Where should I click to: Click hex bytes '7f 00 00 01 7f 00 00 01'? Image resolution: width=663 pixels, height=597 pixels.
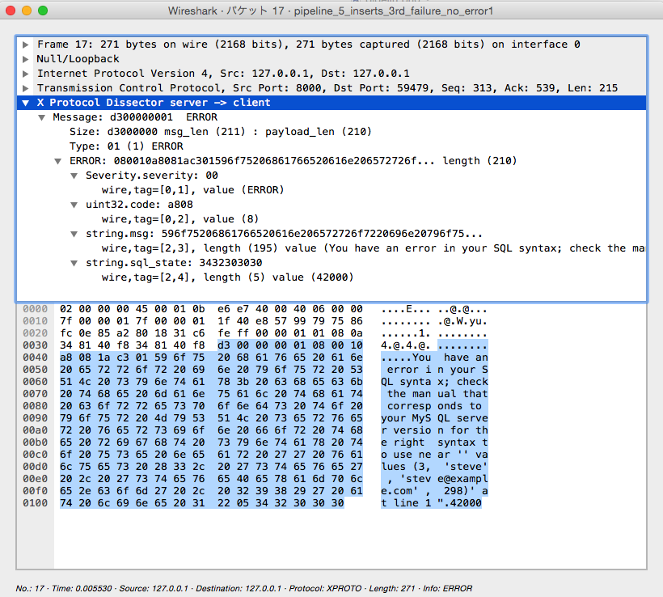133,322
